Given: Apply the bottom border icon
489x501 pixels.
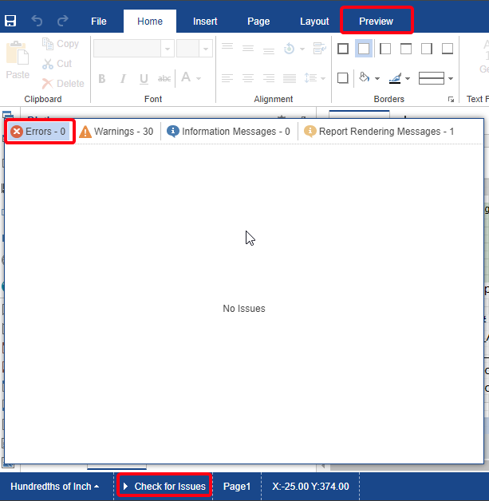Looking at the screenshot, I should click(x=447, y=49).
